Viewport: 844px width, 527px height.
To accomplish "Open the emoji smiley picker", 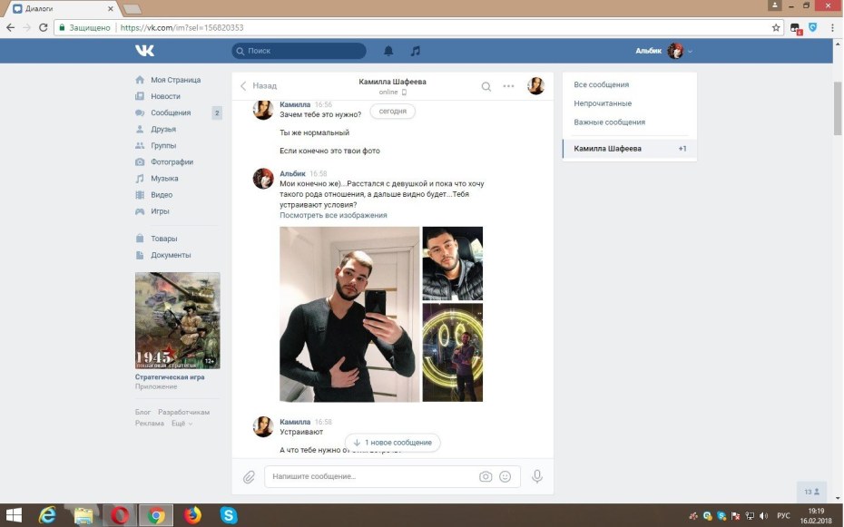I will pyautogui.click(x=505, y=476).
